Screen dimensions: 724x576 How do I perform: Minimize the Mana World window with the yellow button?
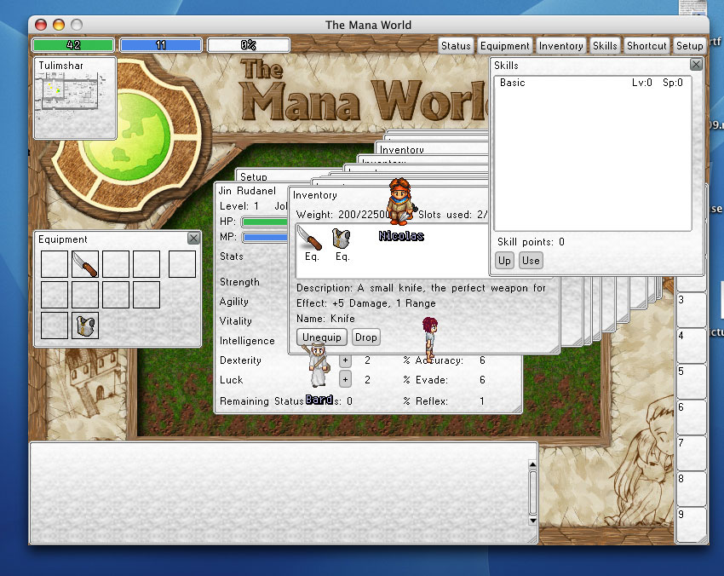[x=59, y=25]
